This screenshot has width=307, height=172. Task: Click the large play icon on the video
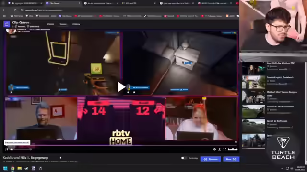pos(121,87)
